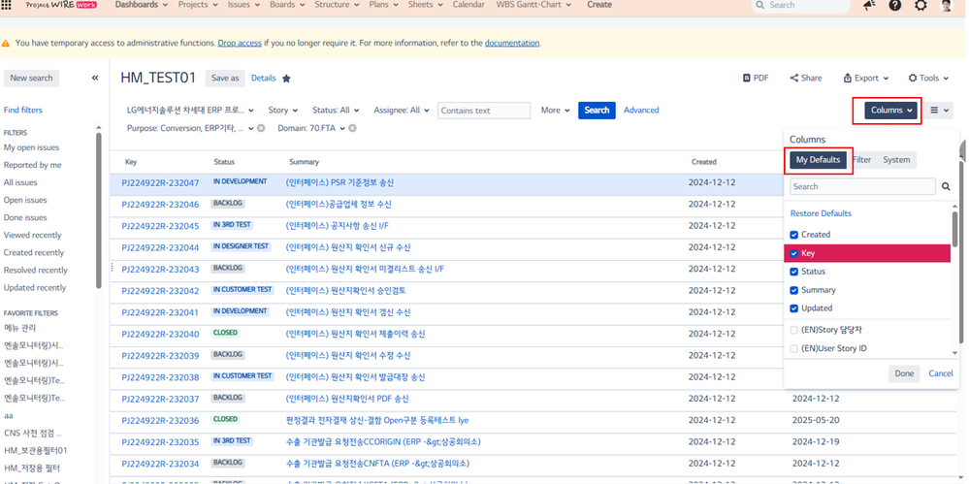
Task: Expand the Tools dropdown
Action: tap(928, 78)
